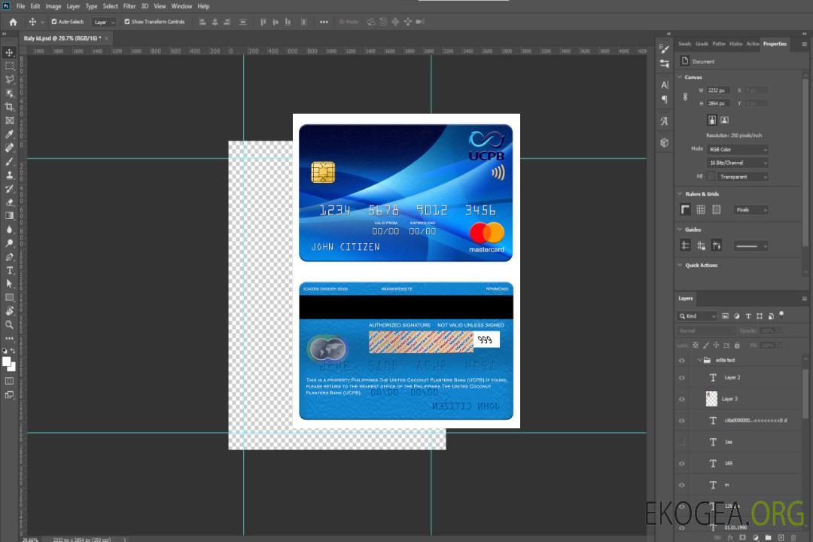Open the File menu
Viewport: 813px width, 542px height.
20,6
